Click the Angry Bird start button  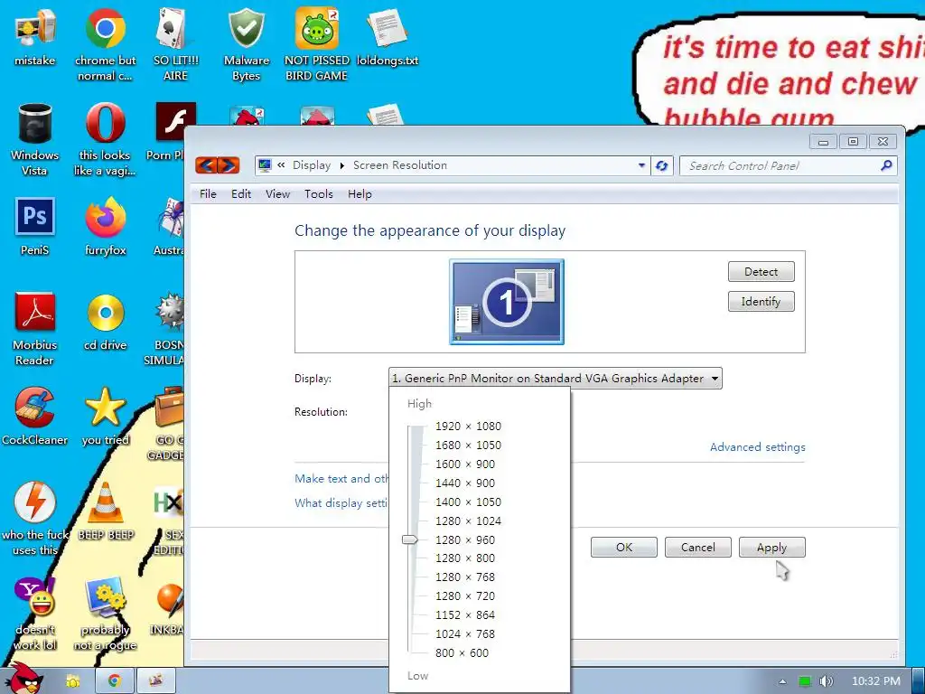tap(24, 679)
